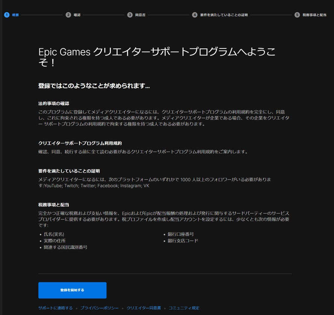Click the 関連する国民識別番号 list item
The width and height of the screenshot is (334, 315).
pos(65,247)
